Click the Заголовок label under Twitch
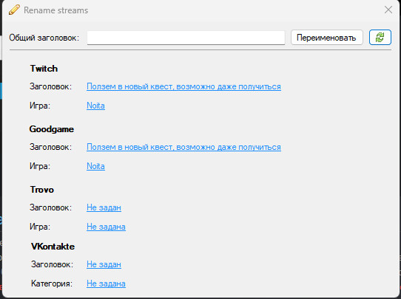The width and height of the screenshot is (401, 299). point(50,86)
